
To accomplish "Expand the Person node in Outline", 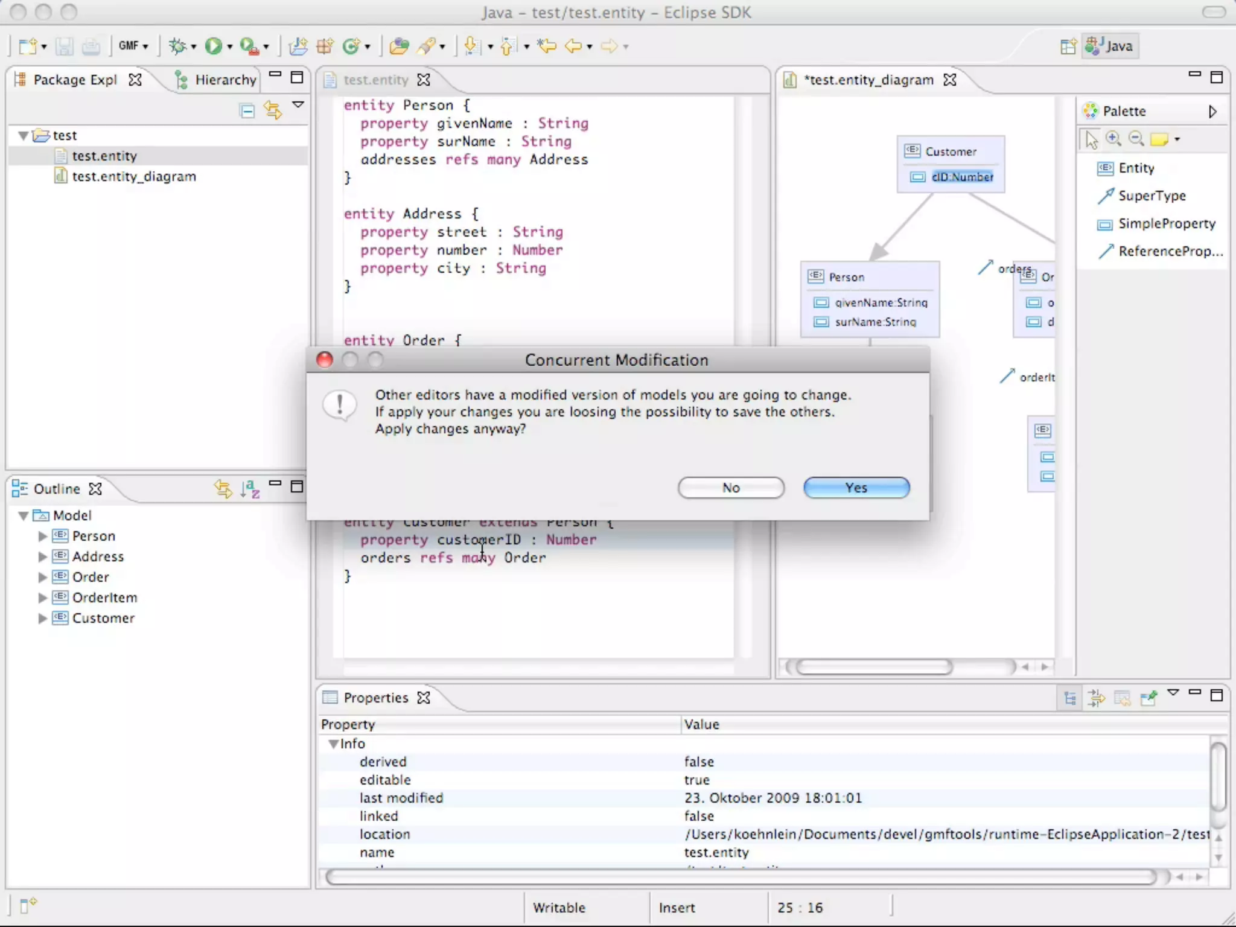I will pyautogui.click(x=42, y=536).
